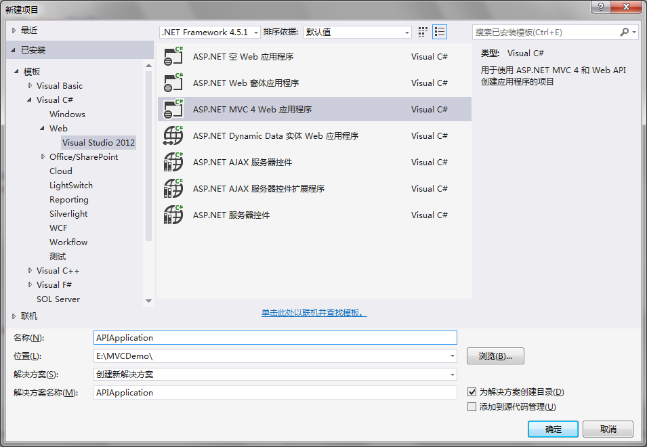647x447 pixels.
Task: Click the ASP.NET 空 Web 应用程序 template icon
Action: click(x=173, y=56)
